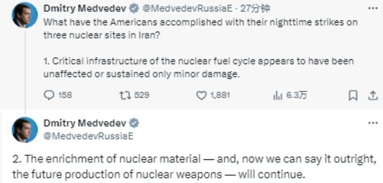Click the reply comment bubble icon

click(x=49, y=95)
